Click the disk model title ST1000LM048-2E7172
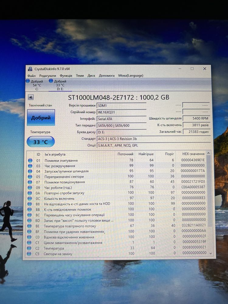The height and width of the screenshot is (304, 228). click(x=101, y=97)
